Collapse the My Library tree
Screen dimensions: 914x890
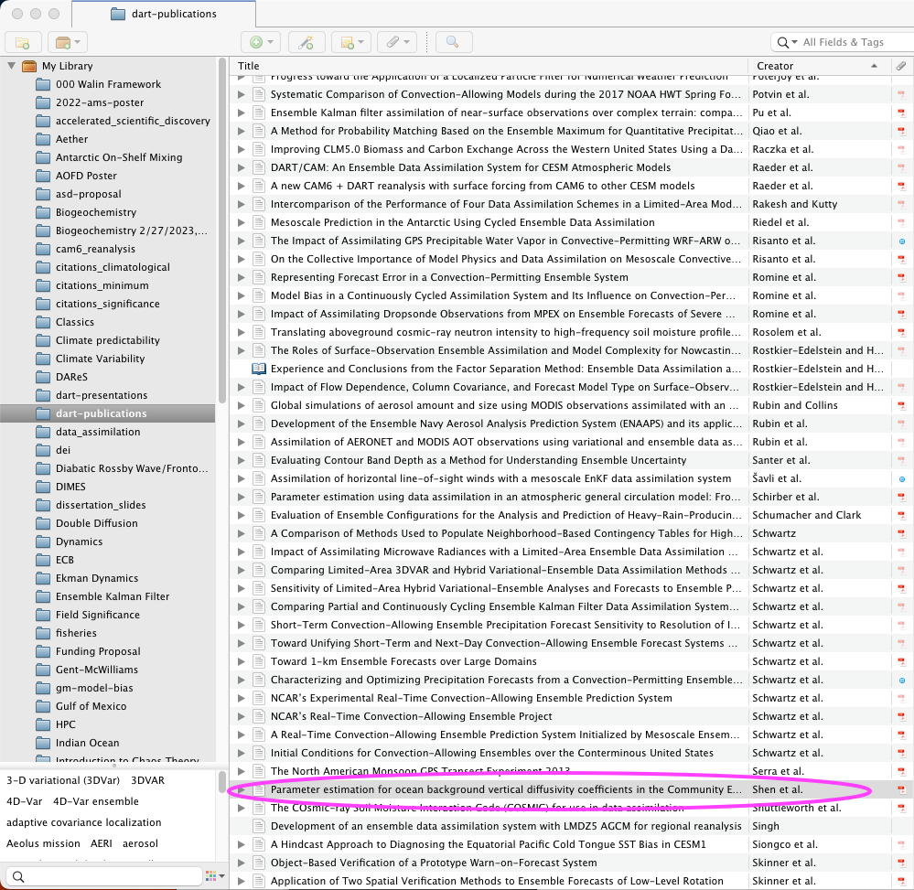(x=12, y=66)
